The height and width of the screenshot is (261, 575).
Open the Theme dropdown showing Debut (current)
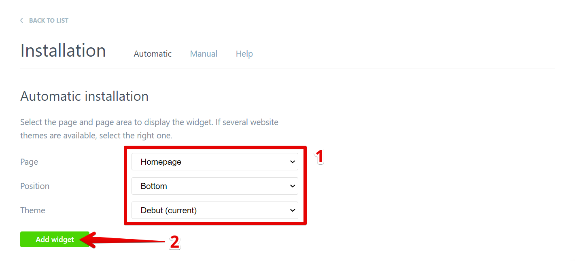214,210
